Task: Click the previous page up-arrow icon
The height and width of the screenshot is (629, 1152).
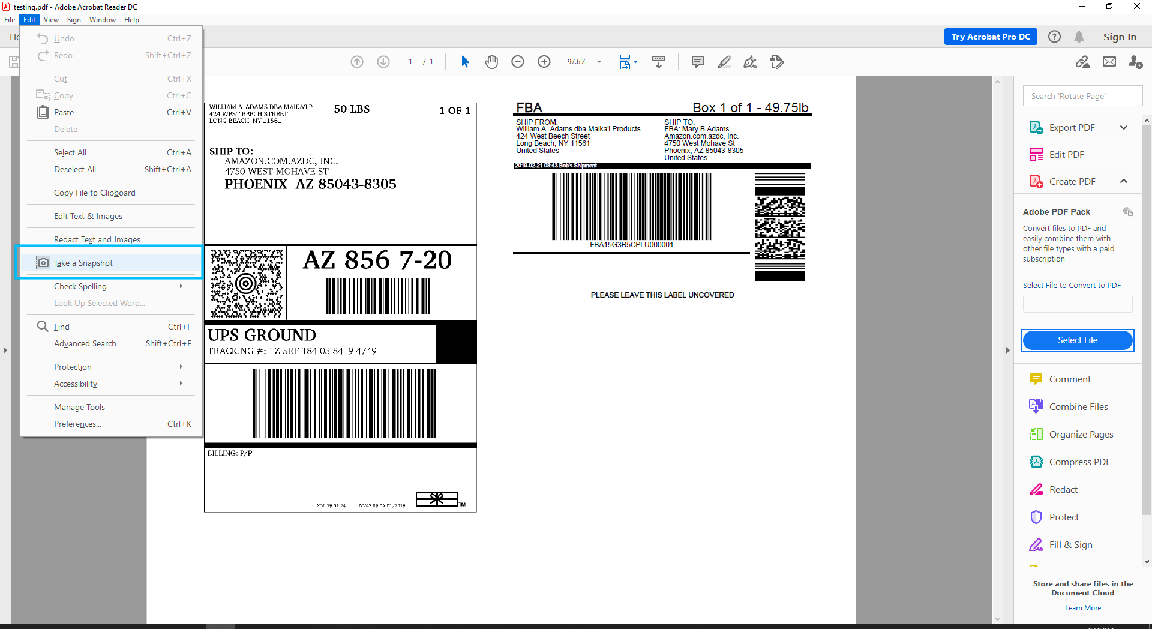Action: 357,62
